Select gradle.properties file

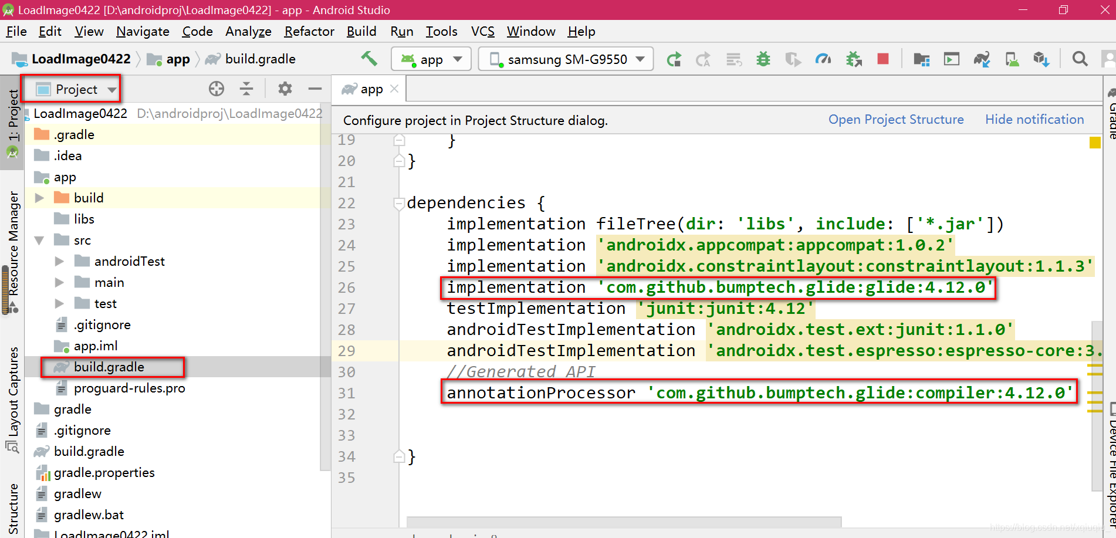[104, 472]
